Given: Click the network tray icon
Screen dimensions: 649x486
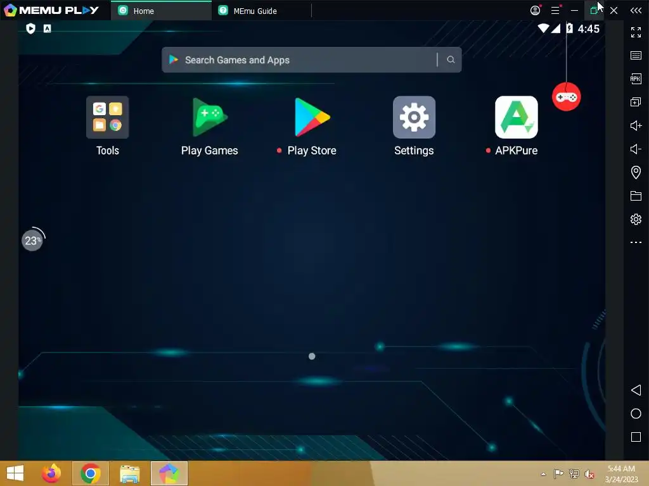Looking at the screenshot, I should point(574,474).
